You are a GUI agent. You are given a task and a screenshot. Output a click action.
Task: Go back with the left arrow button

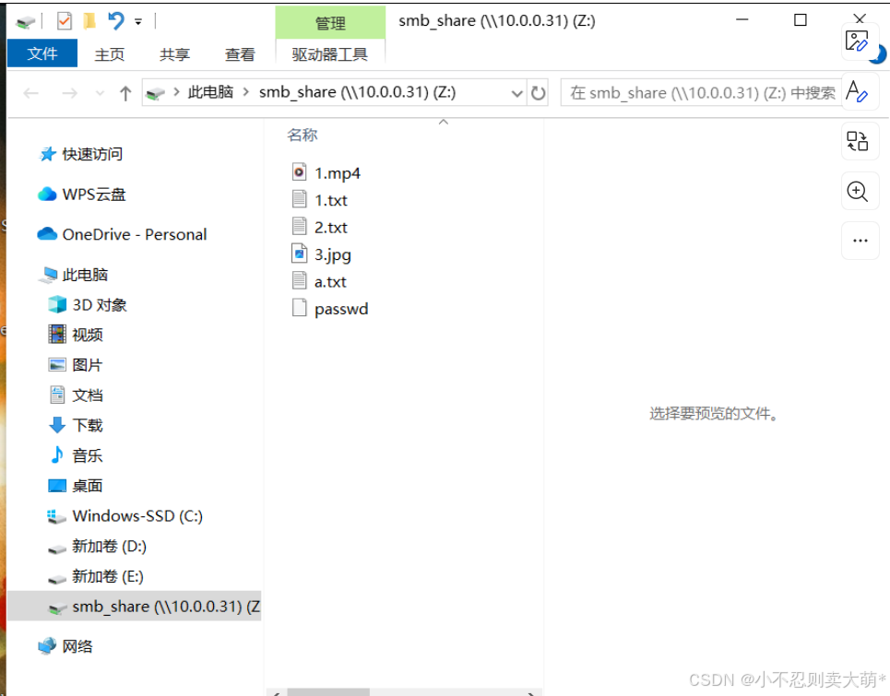(x=30, y=92)
